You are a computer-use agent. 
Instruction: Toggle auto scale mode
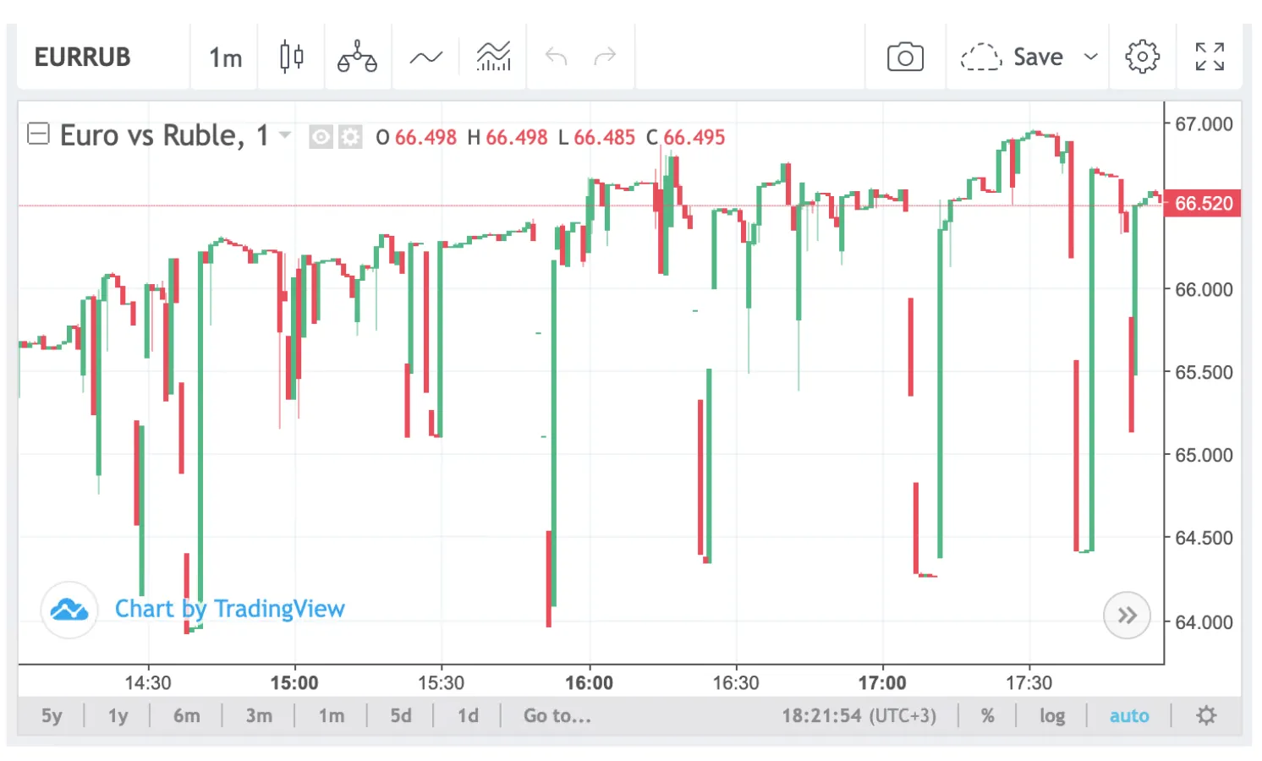point(1129,716)
